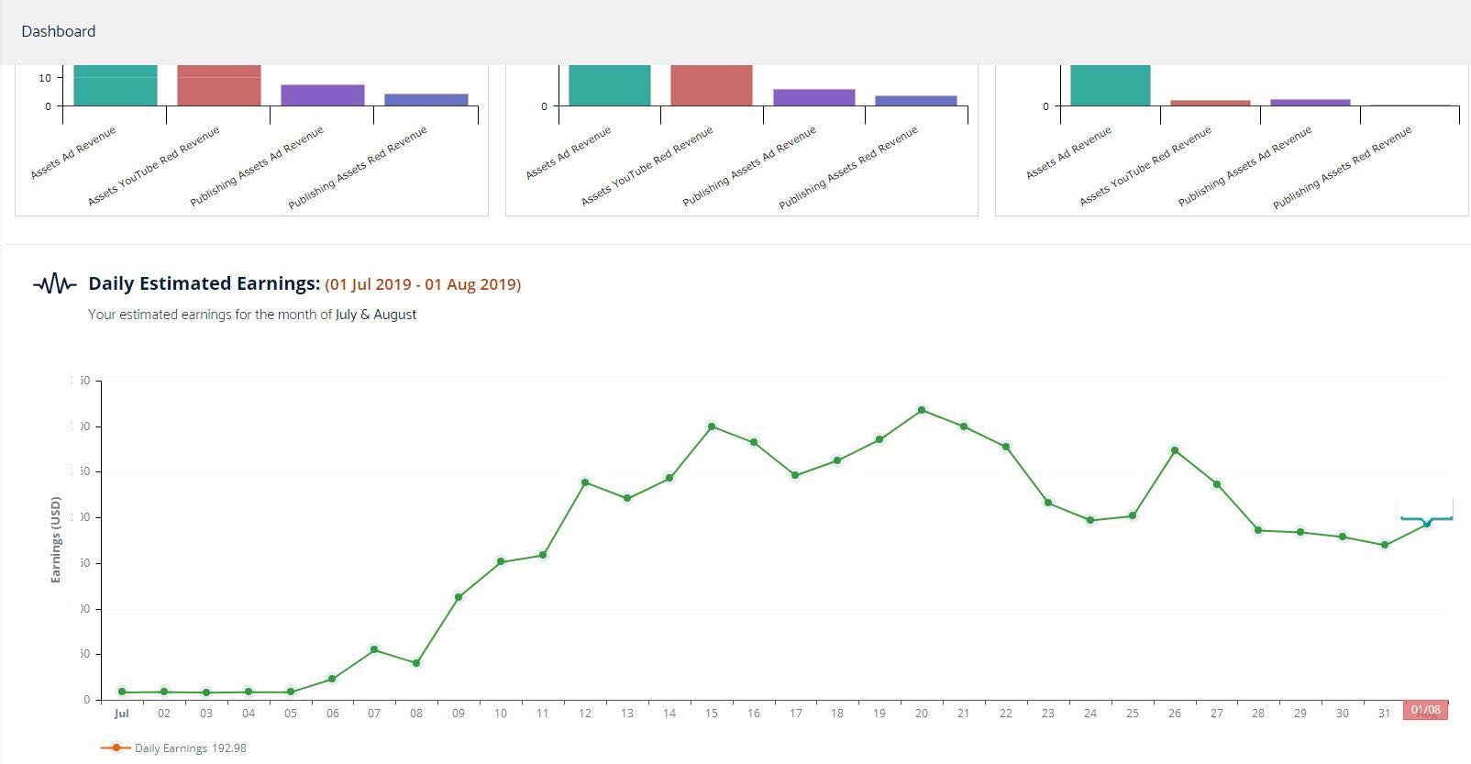Click the 20 label on the x-axis
Image resolution: width=1471 pixels, height=764 pixels.
[x=922, y=713]
